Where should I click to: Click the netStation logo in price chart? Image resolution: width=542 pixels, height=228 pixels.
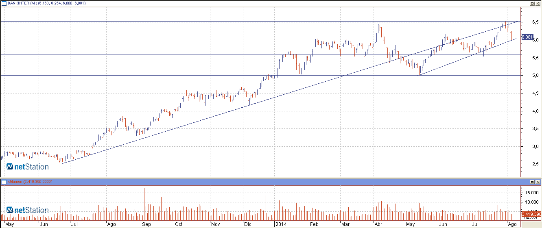click(x=27, y=167)
